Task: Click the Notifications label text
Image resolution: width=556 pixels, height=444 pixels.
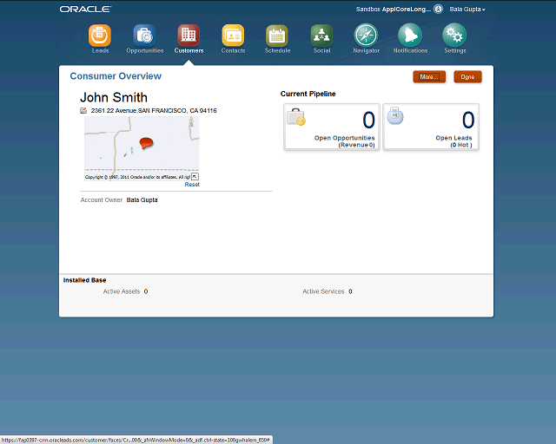Action: pos(410,50)
